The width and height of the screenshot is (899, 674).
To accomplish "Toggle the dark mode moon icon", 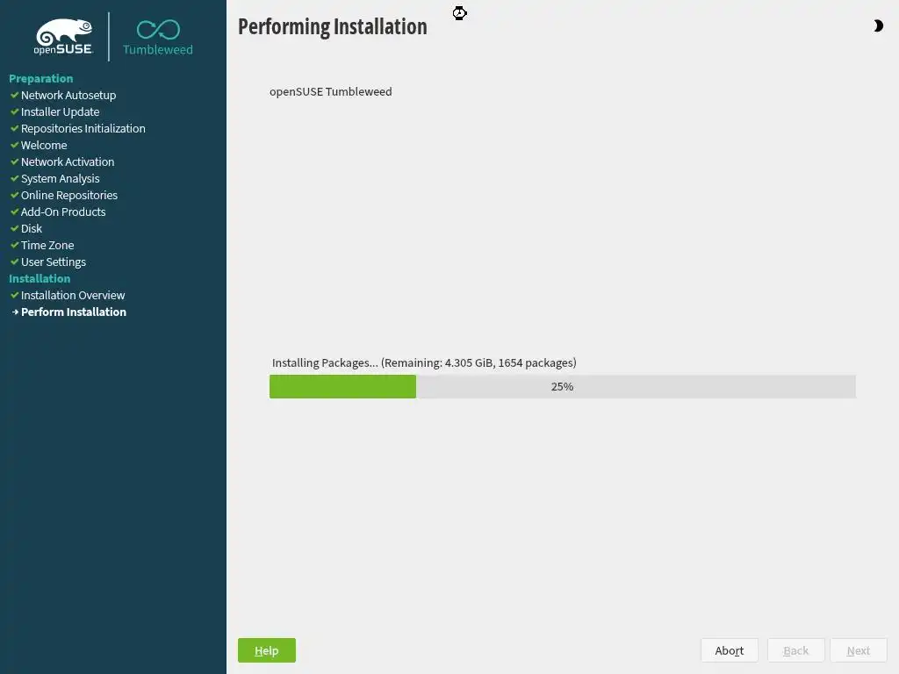I will point(878,25).
